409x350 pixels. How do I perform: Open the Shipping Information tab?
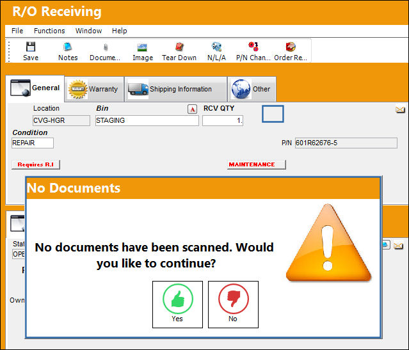click(175, 89)
